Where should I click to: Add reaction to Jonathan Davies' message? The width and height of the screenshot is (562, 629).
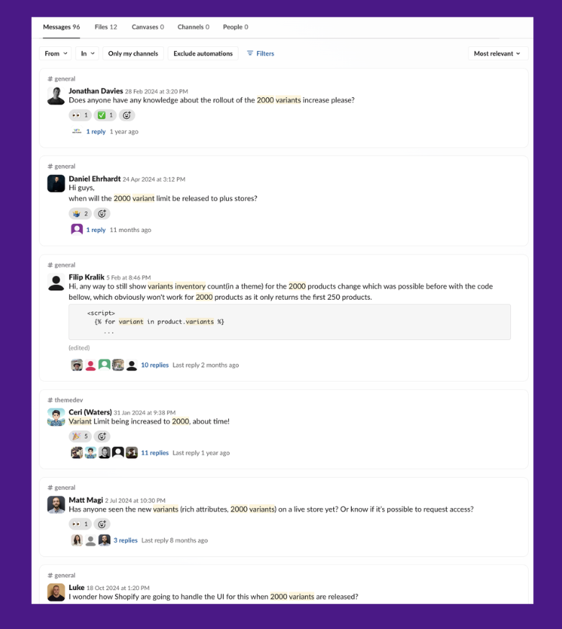(127, 115)
